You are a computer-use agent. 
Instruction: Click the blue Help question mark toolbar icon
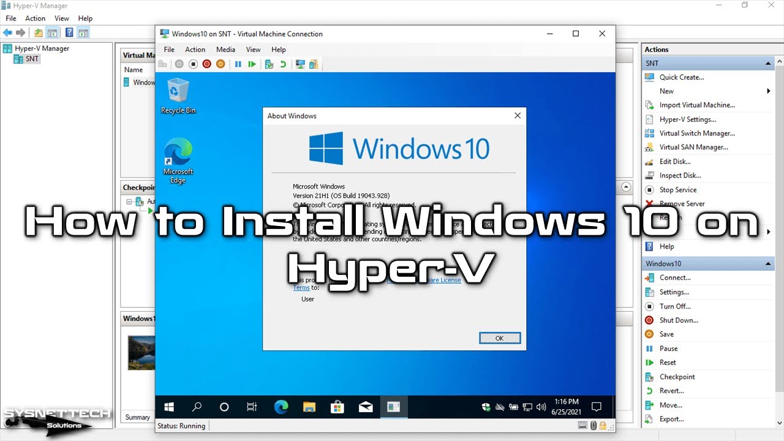click(70, 32)
